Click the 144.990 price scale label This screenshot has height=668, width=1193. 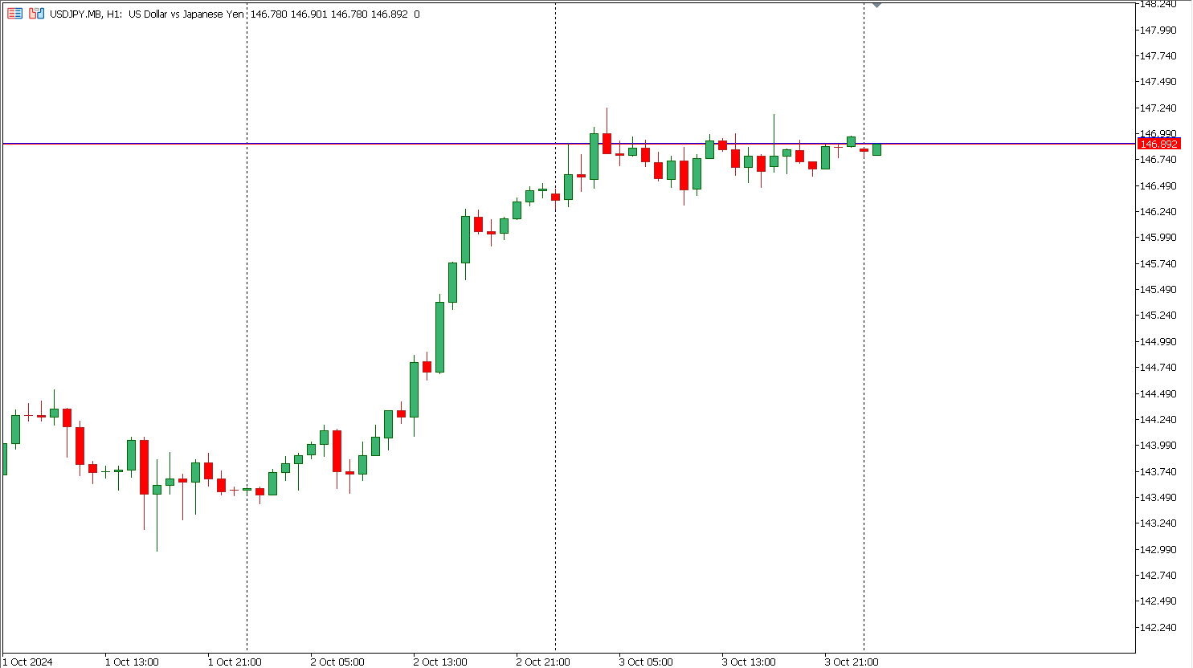[1158, 341]
